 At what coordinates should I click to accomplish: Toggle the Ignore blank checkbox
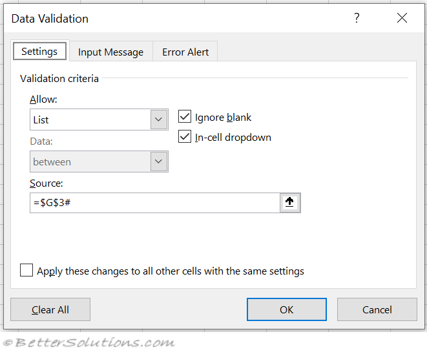[185, 116]
